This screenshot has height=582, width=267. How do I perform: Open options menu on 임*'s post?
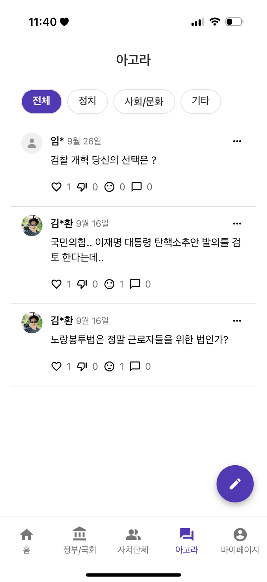(x=237, y=141)
